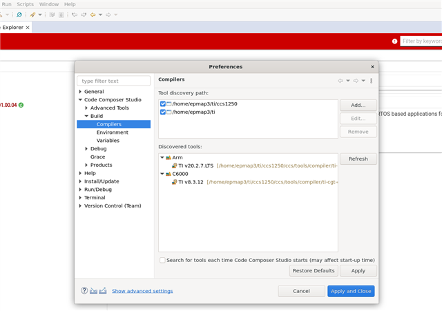
Task: Open Show advanced settings link
Action: 142,291
